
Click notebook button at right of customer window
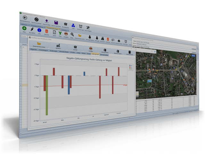[129, 53]
